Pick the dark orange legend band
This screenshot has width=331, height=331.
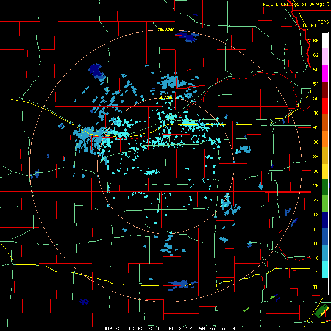tap(325, 122)
